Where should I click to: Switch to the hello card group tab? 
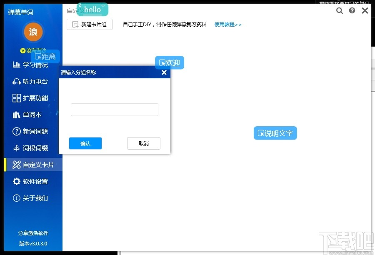(x=91, y=10)
